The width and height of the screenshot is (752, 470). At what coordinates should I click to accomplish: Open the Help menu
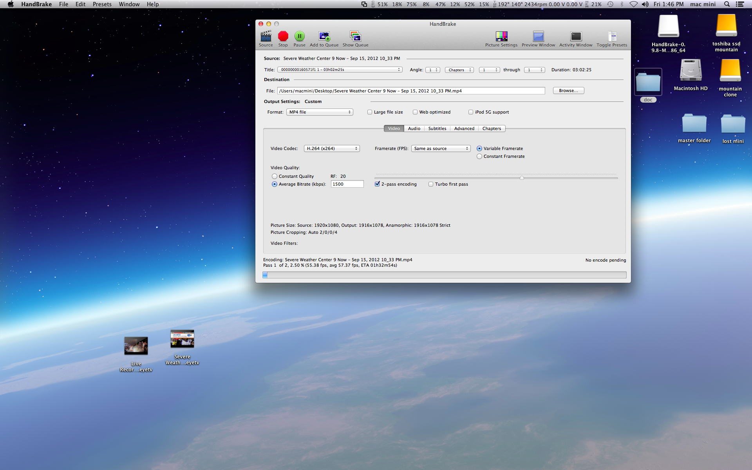153,4
